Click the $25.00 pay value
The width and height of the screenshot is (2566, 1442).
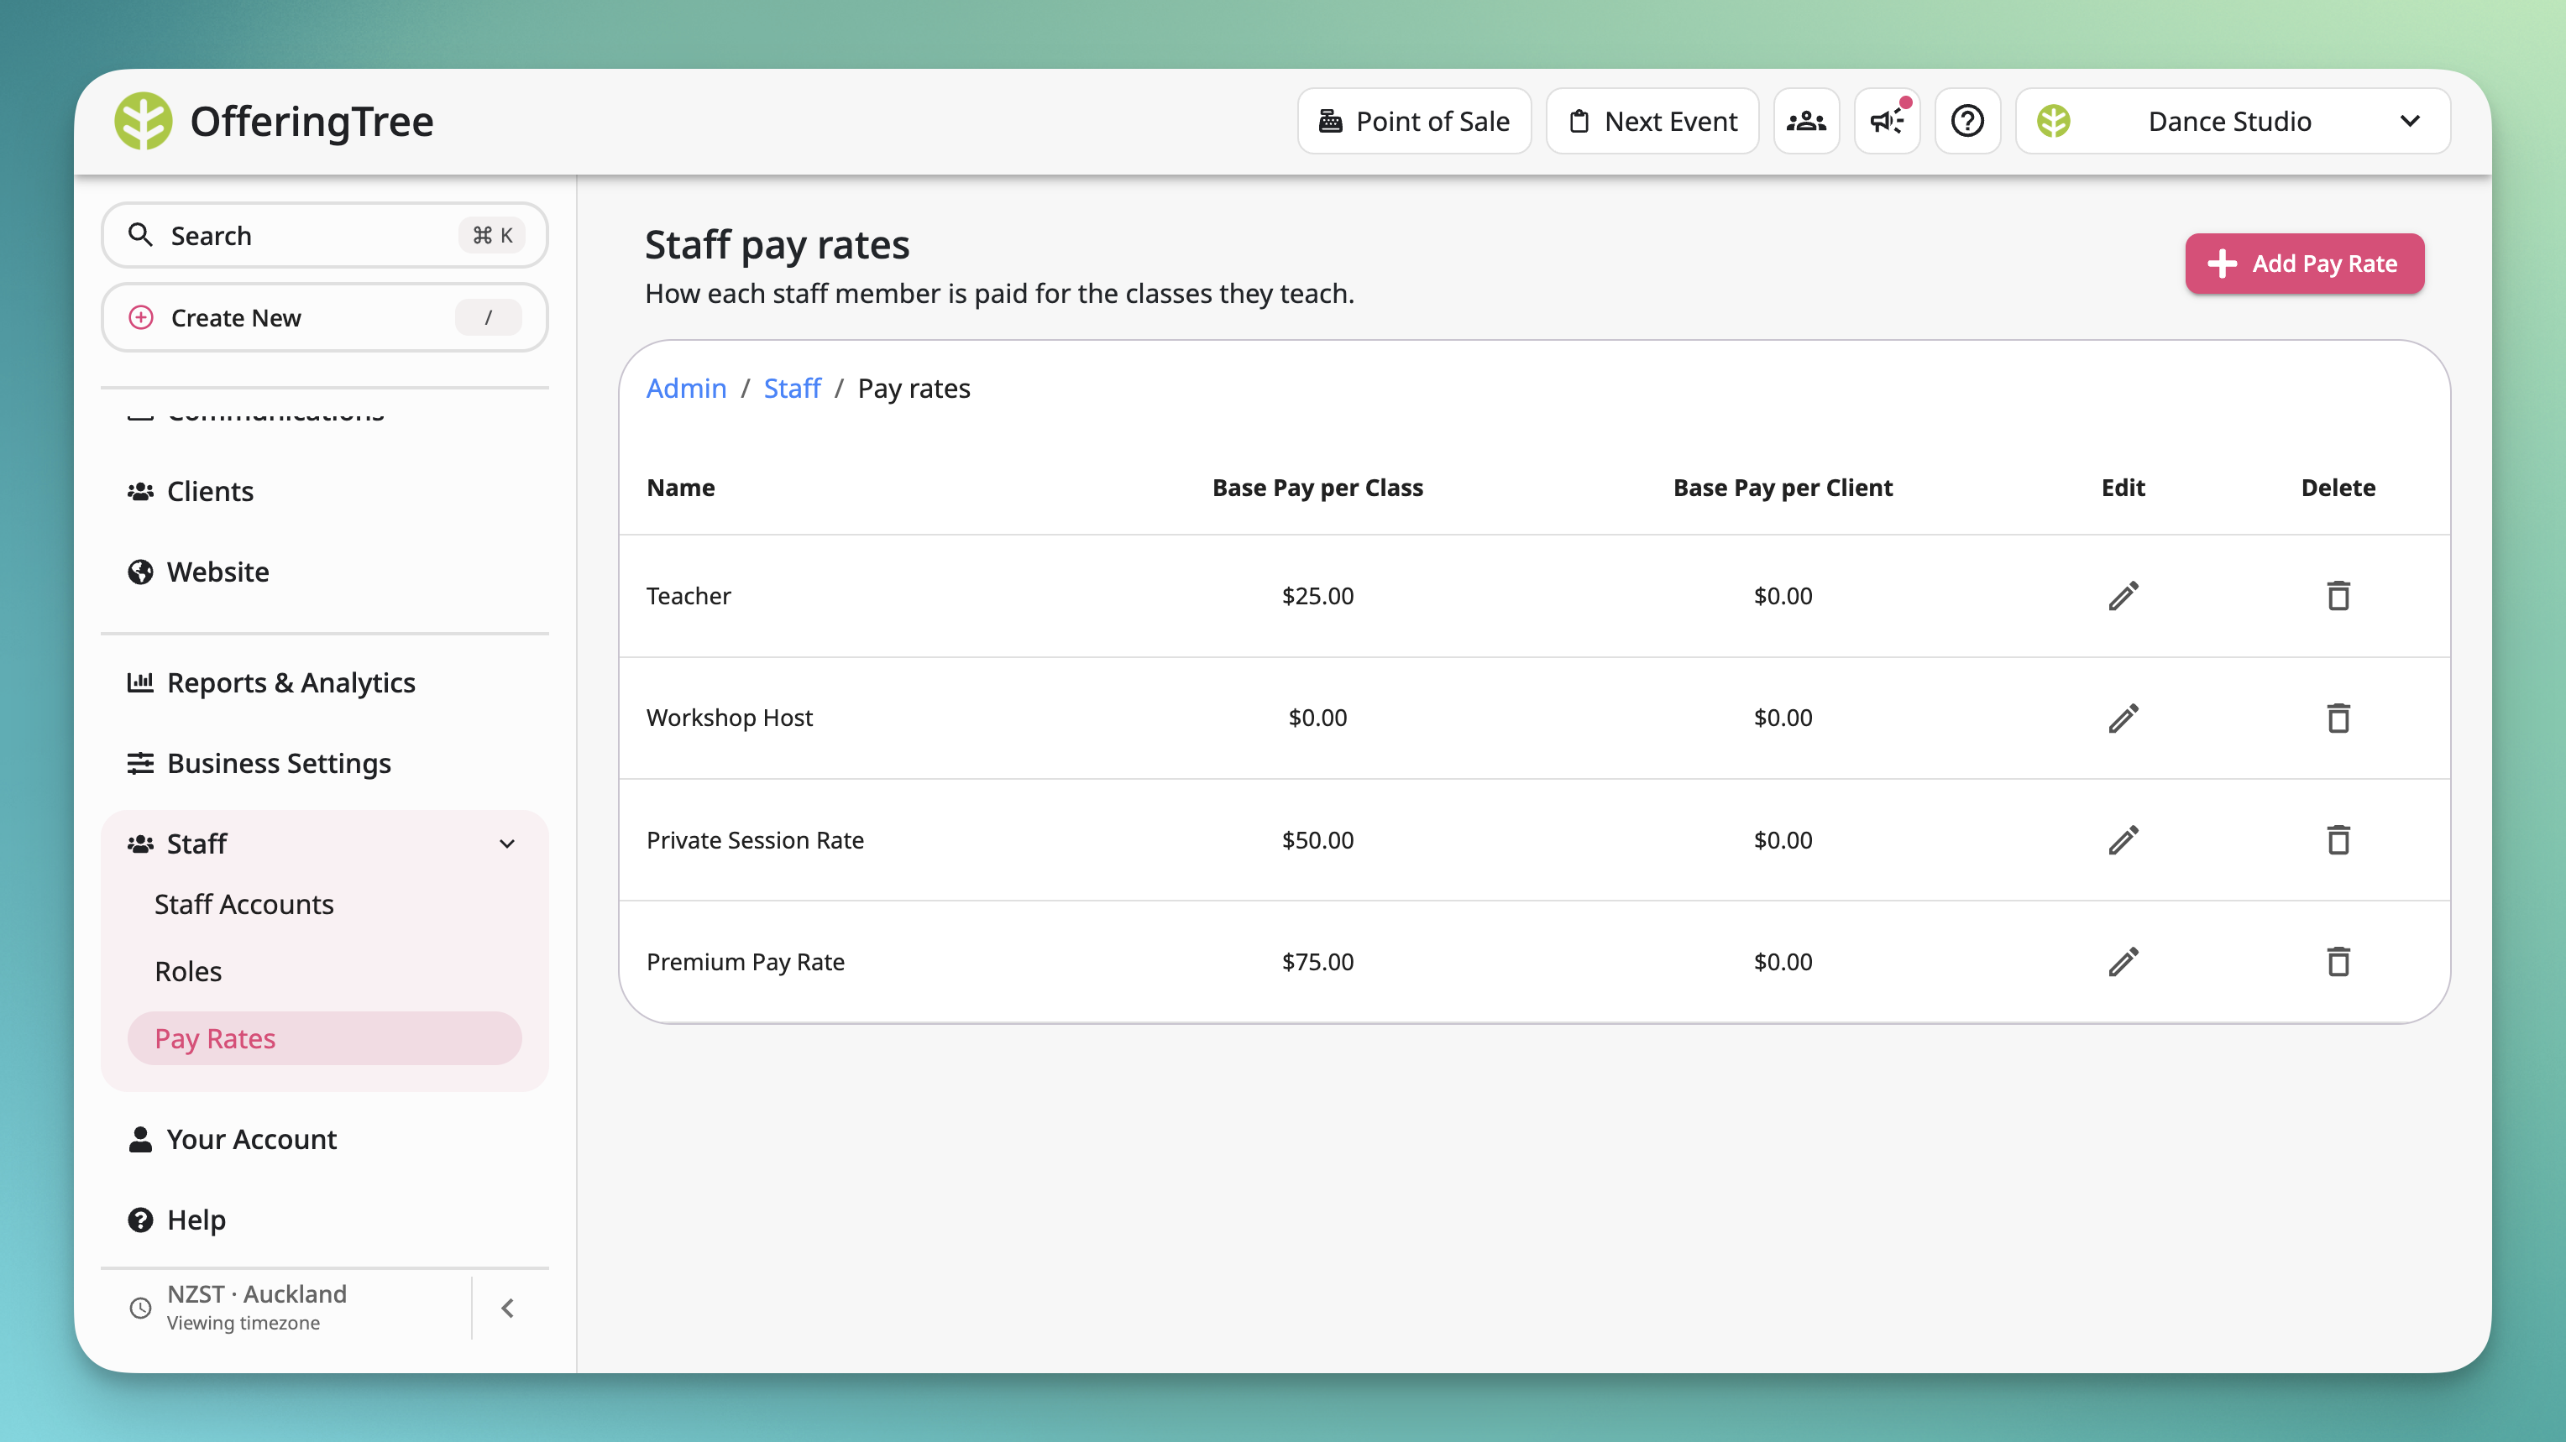1317,596
